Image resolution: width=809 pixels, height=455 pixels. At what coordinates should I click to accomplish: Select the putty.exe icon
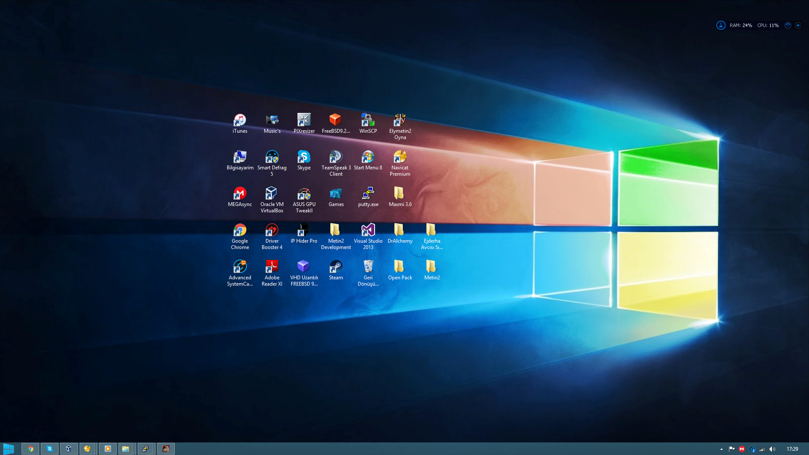(x=368, y=197)
